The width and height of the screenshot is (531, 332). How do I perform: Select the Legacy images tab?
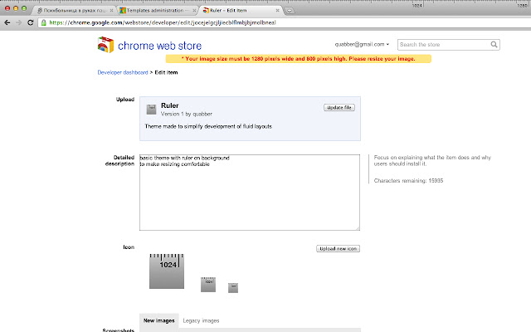click(201, 320)
